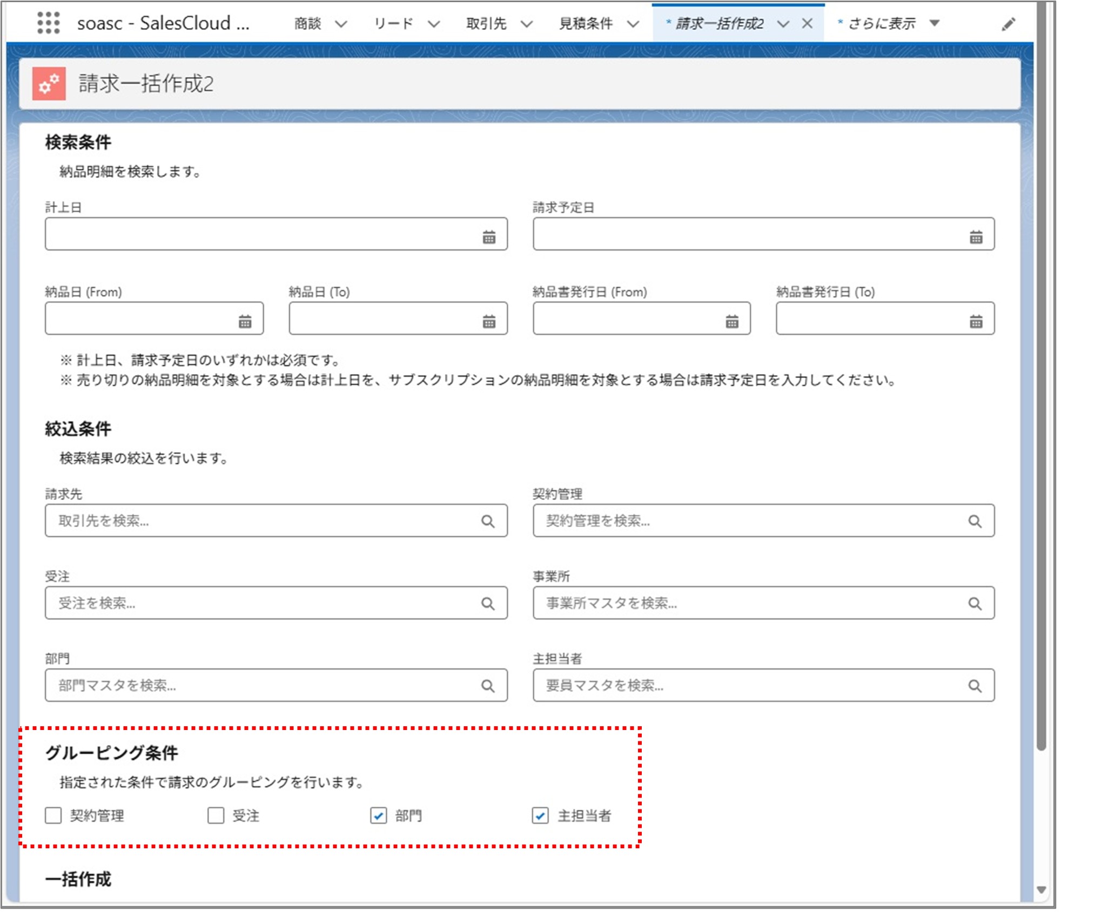Screen dimensions: 1095x912
Task: Close the 請求一括作成2 tab
Action: (807, 23)
